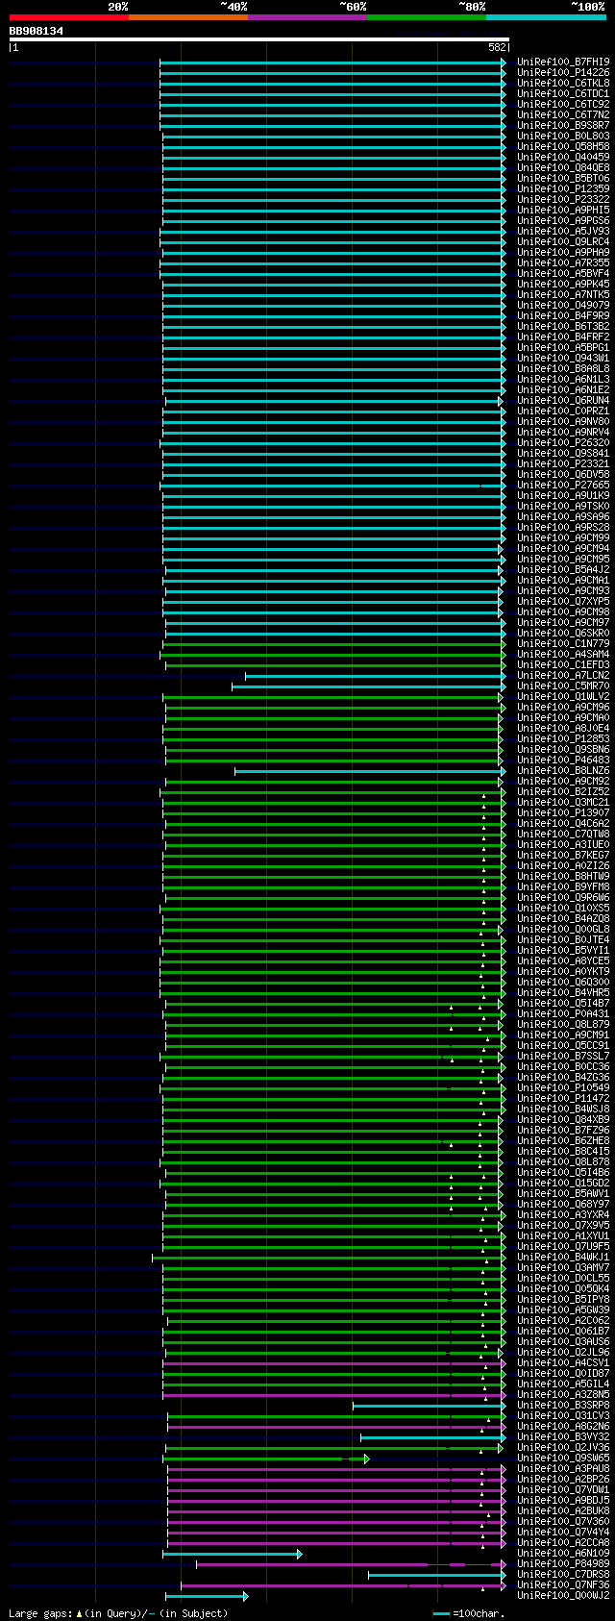This screenshot has height=1621, width=615.
Task: Click the purple ~60% legend segment
Action: [x=307, y=16]
